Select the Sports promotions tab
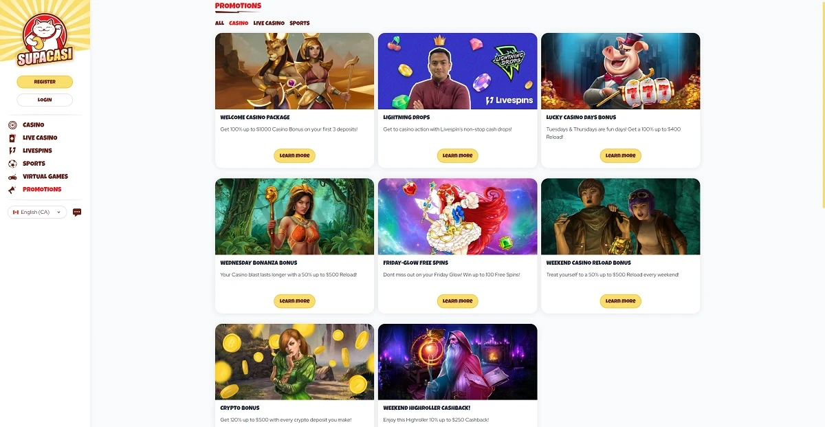Image resolution: width=825 pixels, height=427 pixels. coord(300,23)
